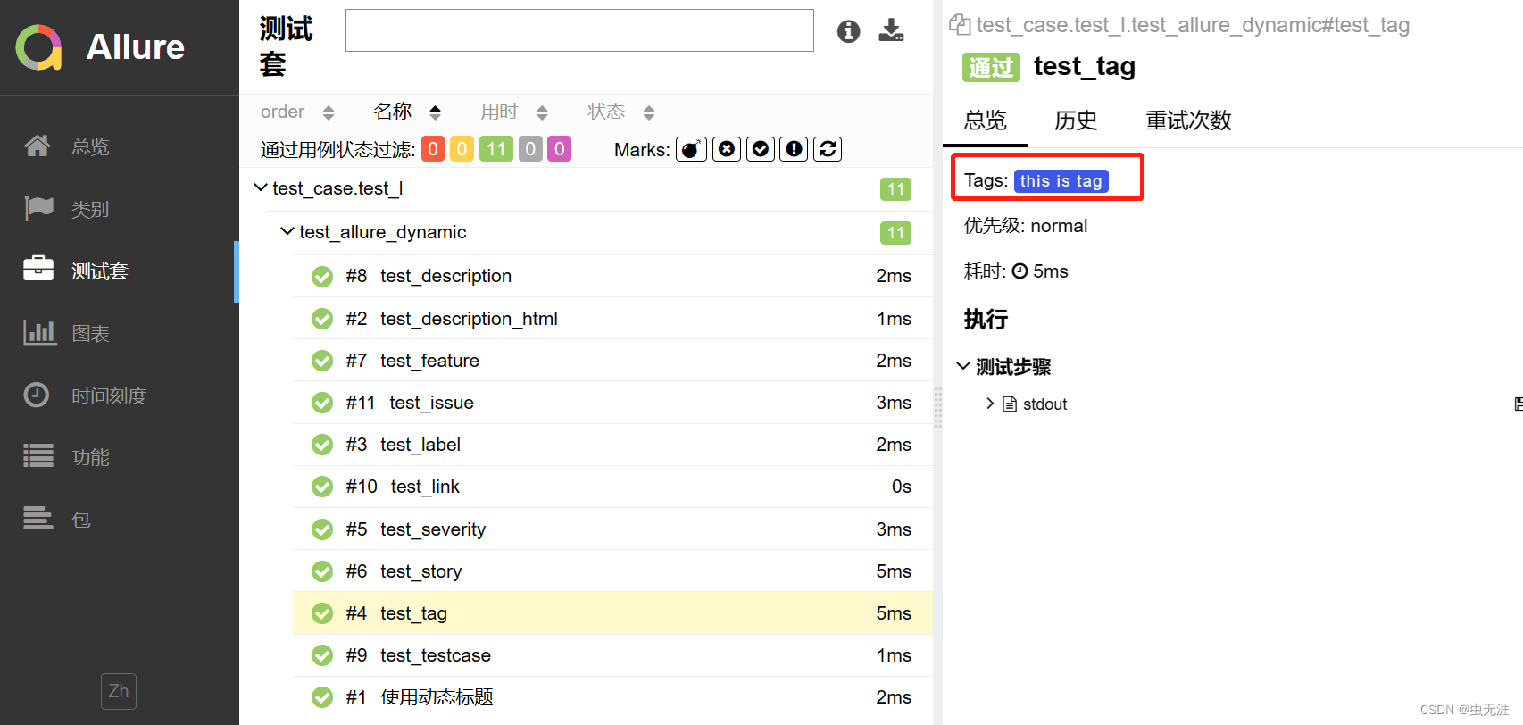Open test #8 test_description
Screen dimensions: 1523x725
(612, 276)
